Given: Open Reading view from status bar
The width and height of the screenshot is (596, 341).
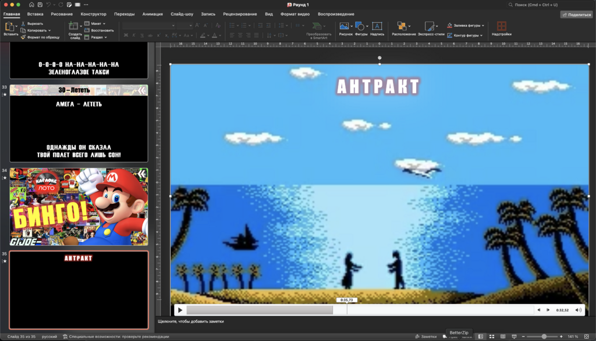Looking at the screenshot, I should coord(503,336).
